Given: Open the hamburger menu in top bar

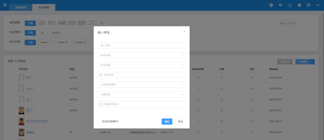Looking at the screenshot, I should [5, 5].
